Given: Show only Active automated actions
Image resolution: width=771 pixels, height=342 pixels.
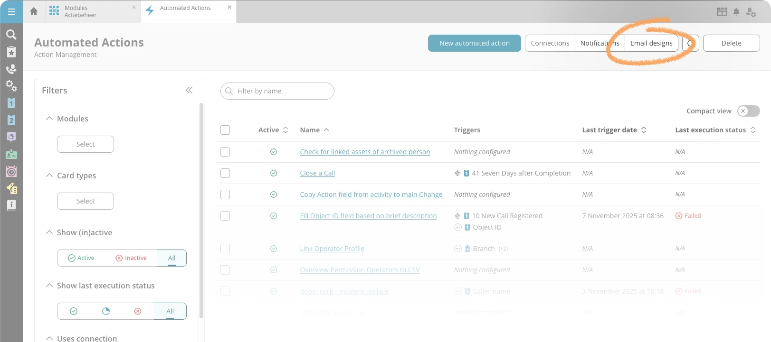Looking at the screenshot, I should point(81,258).
